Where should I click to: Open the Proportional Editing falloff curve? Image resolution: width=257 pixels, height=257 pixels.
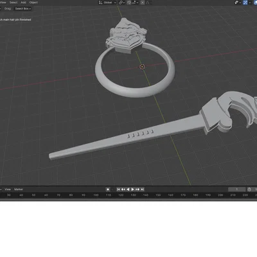[148, 3]
